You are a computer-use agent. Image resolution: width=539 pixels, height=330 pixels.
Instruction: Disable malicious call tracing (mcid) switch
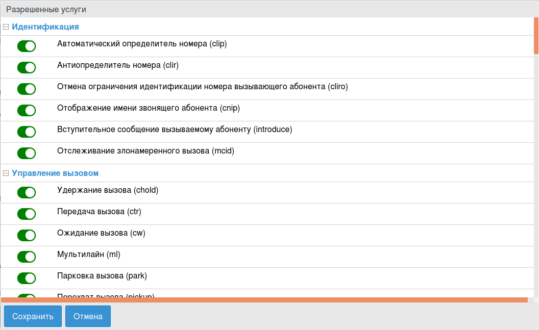27,153
